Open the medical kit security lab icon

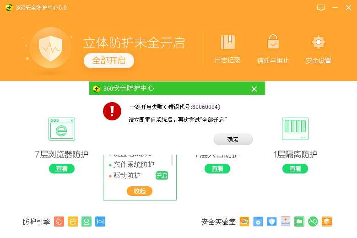point(285,222)
